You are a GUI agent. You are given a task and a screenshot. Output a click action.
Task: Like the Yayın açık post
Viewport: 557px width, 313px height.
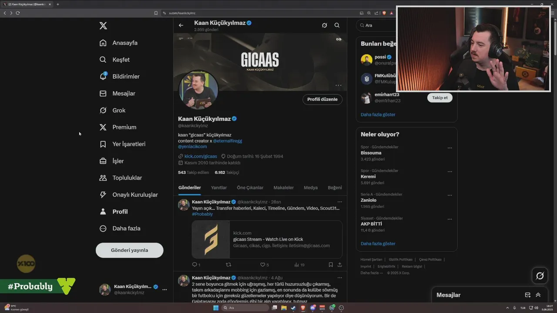264,265
